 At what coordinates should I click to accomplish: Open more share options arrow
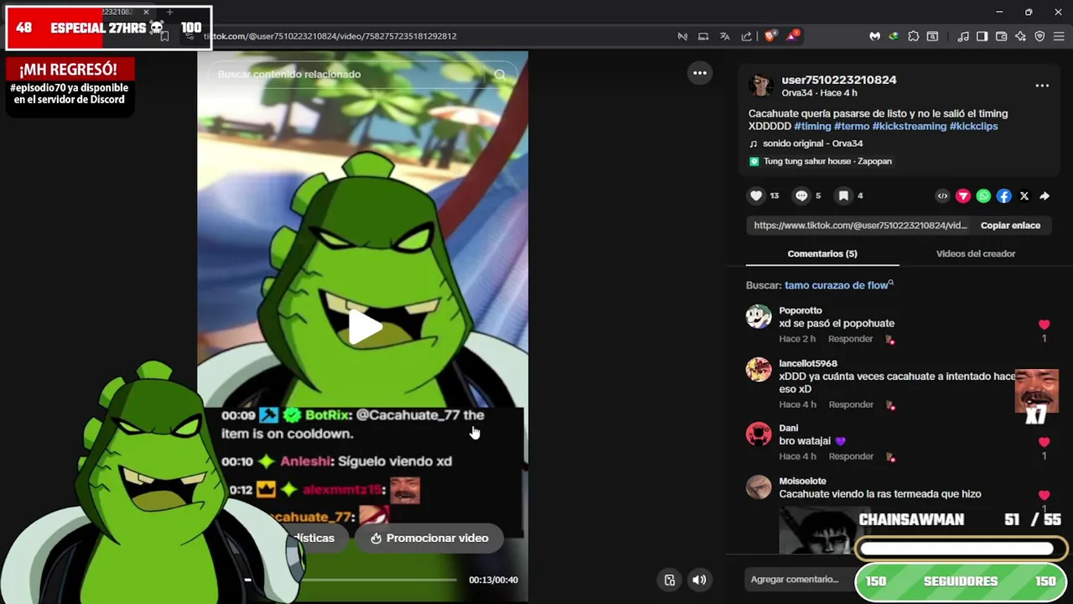tap(1044, 196)
